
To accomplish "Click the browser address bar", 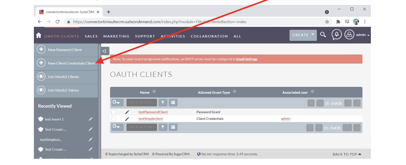I will click(x=195, y=22).
